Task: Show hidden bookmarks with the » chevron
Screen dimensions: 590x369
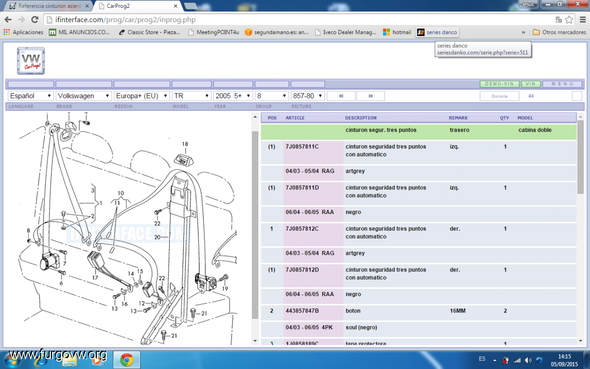Action: pyautogui.click(x=524, y=32)
